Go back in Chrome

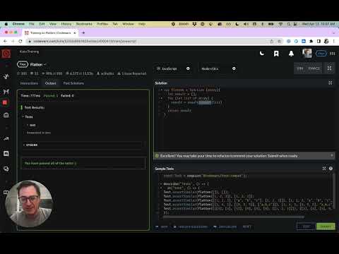[x=5, y=41]
